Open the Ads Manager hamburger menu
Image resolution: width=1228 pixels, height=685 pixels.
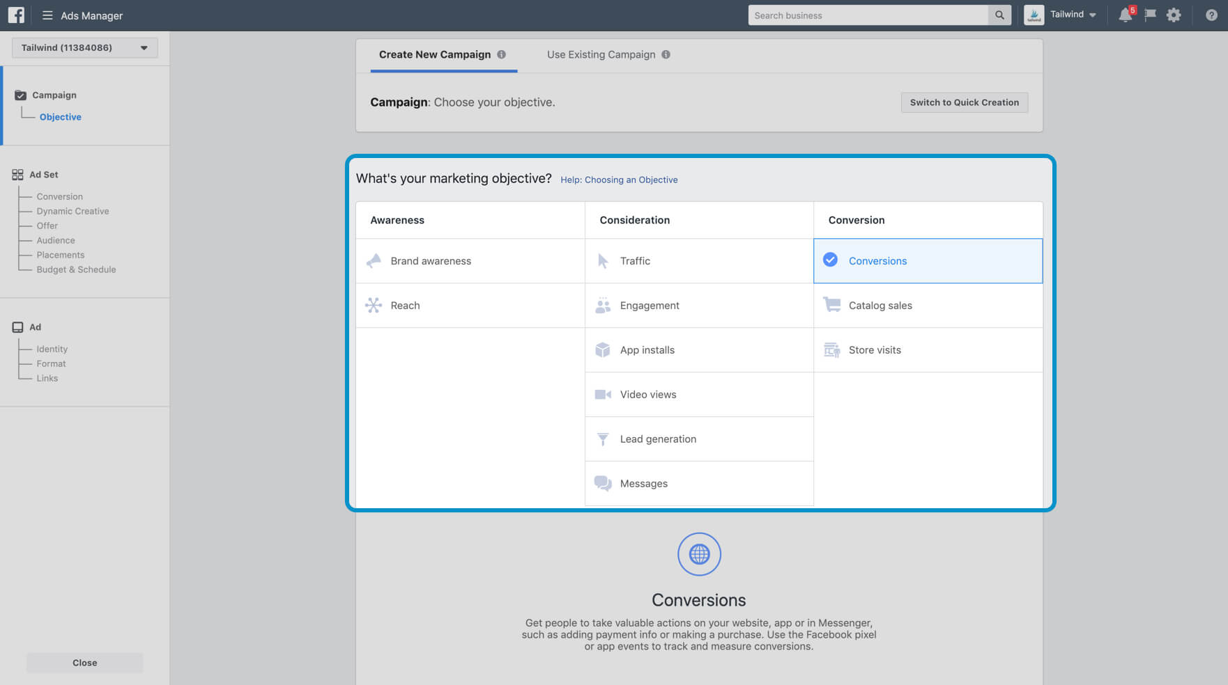[x=47, y=15]
